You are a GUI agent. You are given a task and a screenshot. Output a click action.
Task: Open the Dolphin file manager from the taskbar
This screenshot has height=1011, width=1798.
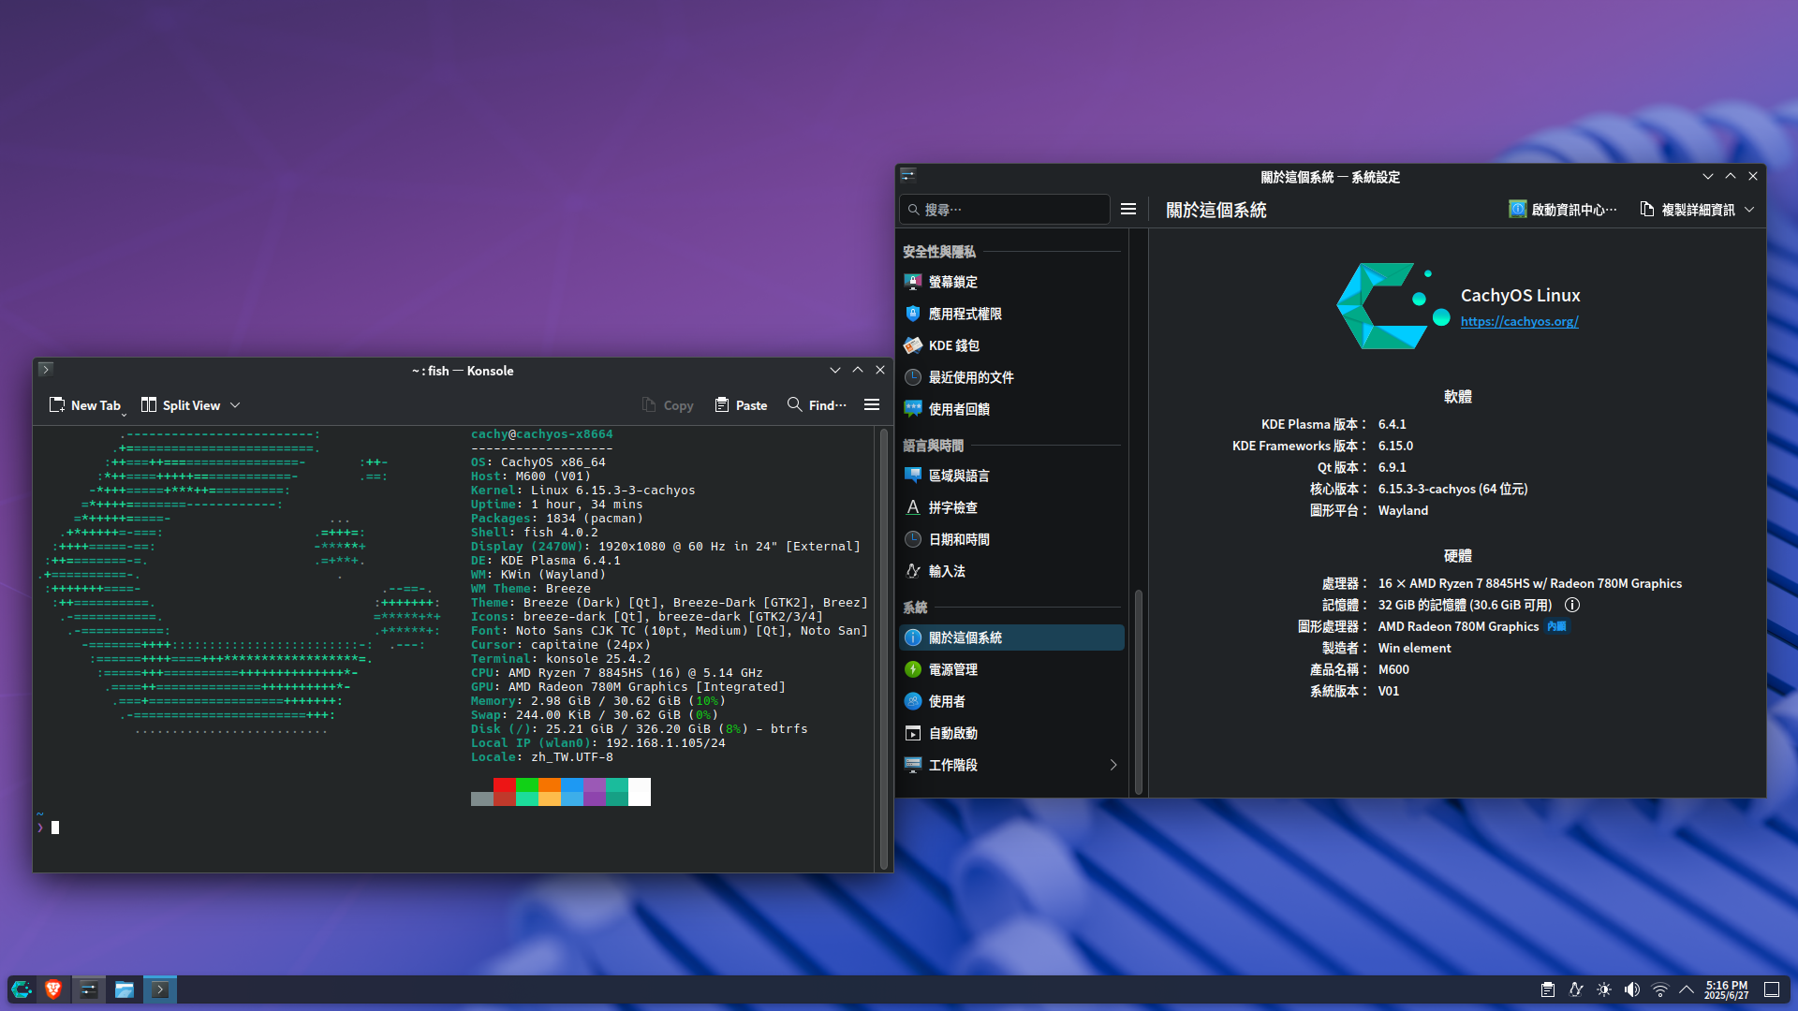tap(125, 989)
